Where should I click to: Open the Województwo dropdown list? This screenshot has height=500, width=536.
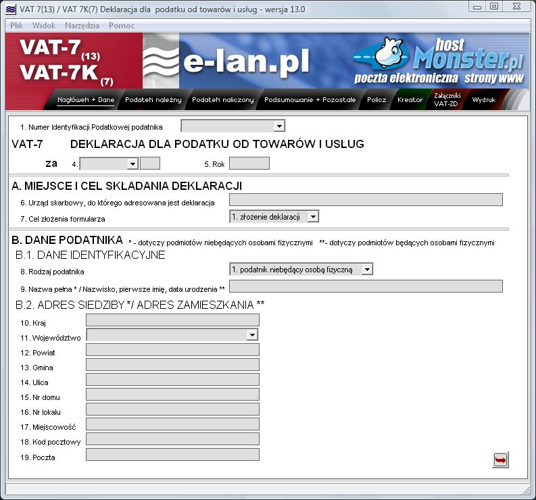coord(252,335)
